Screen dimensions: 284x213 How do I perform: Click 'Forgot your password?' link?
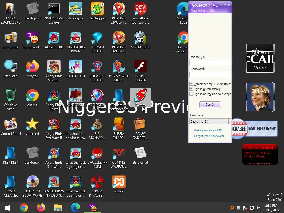210,136
